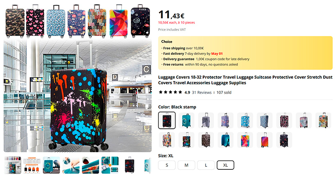This screenshot has height=176, width=335.
Task: View the black paint-splatter suitcase thumbnail
Action: point(130,165)
